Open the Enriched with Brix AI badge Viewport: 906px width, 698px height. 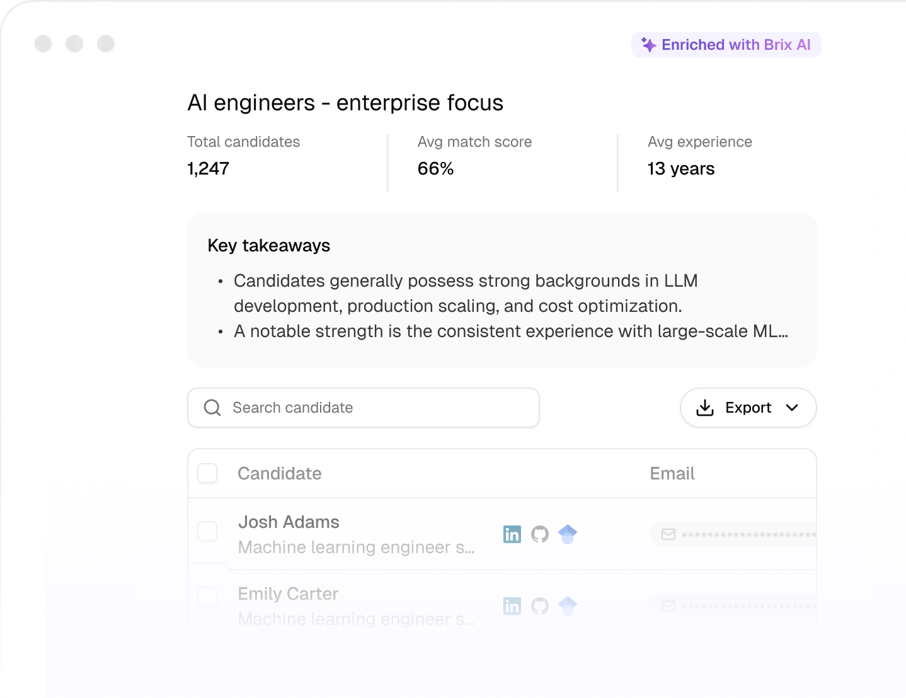(x=726, y=45)
